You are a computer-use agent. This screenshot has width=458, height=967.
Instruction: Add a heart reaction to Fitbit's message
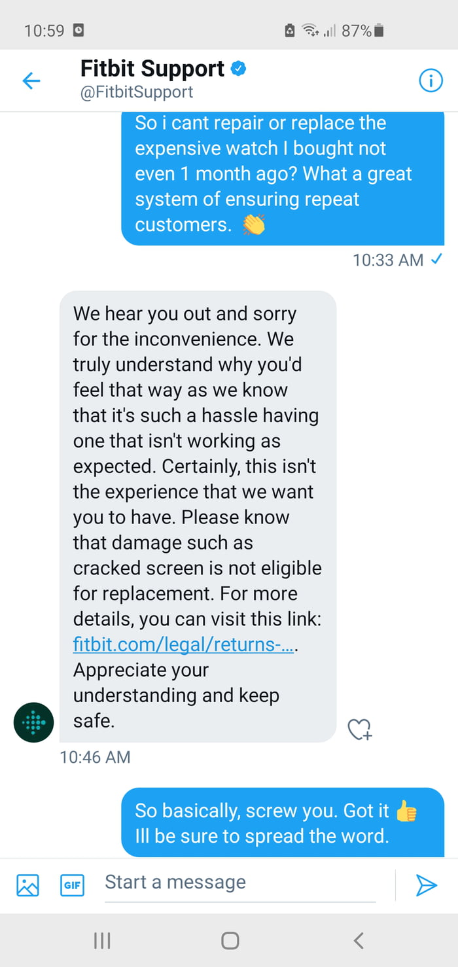pyautogui.click(x=359, y=729)
